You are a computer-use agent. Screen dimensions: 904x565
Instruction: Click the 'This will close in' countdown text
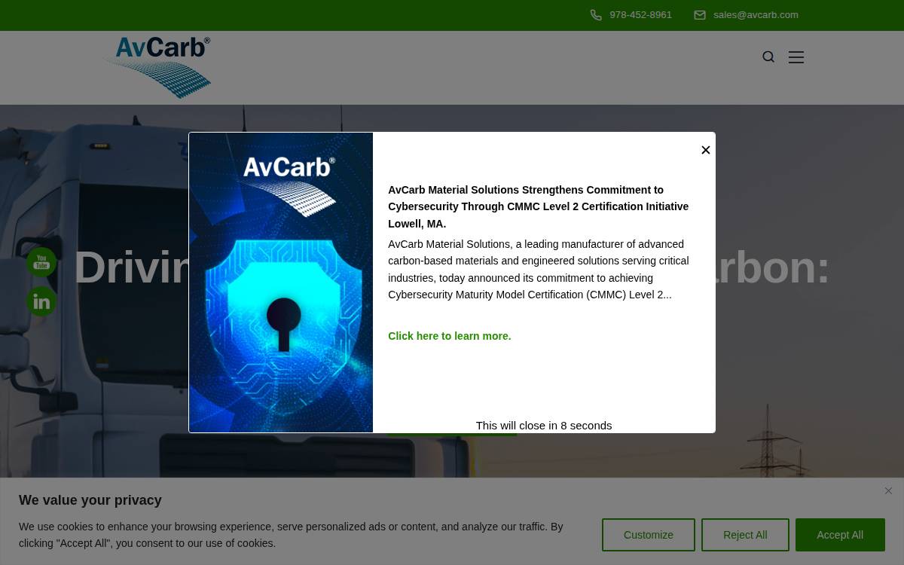(x=544, y=426)
